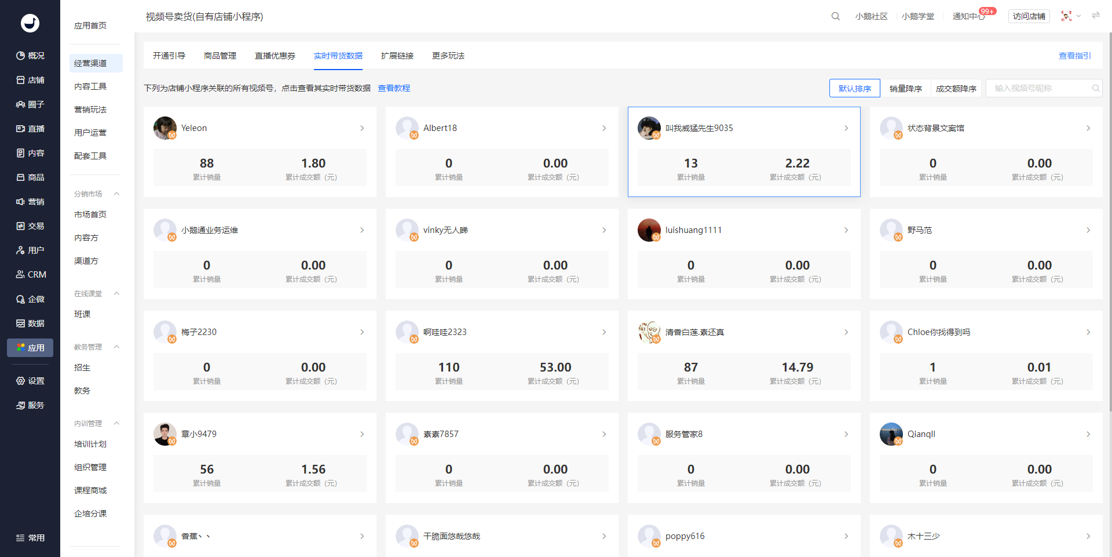The image size is (1112, 557).
Task: Open the CRM sidebar item
Action: 30,275
